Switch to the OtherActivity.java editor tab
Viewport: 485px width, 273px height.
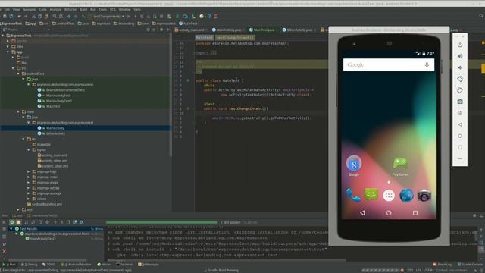point(299,30)
